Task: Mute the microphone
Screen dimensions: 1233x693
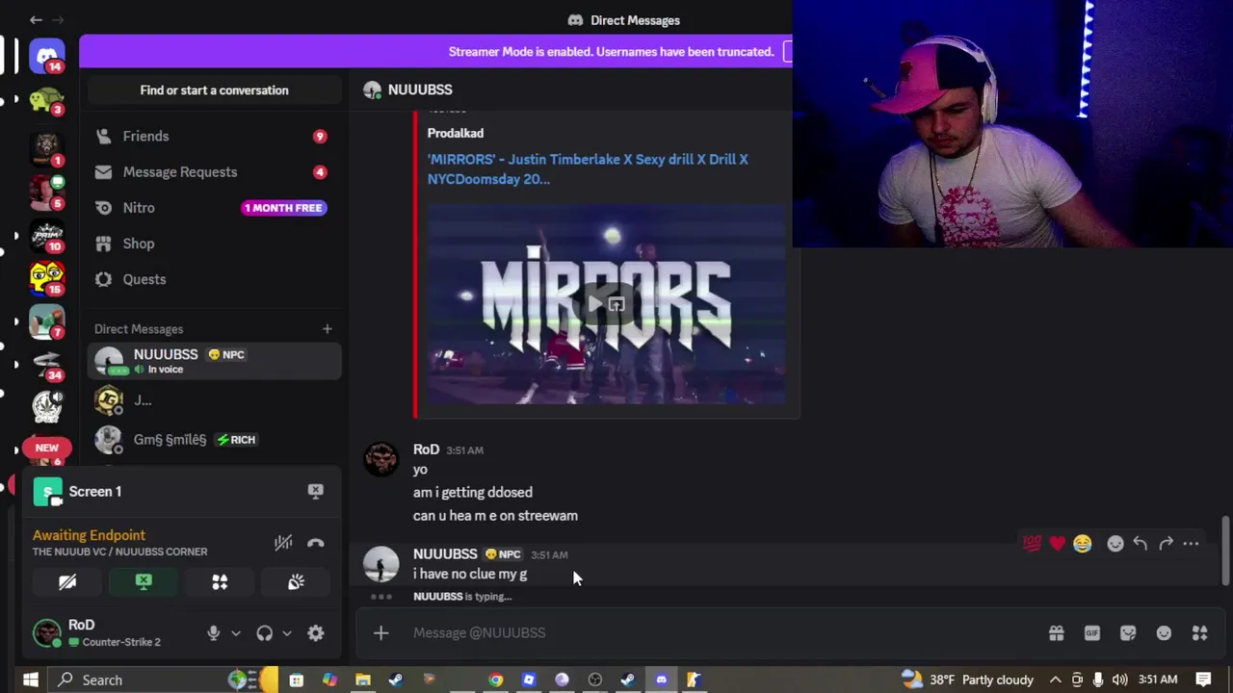Action: pyautogui.click(x=214, y=632)
